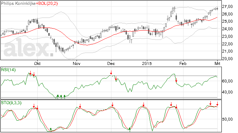238x133 pixels.
Task: Click the +BOL(20;2) indicator label
Action: pyautogui.click(x=47, y=3)
